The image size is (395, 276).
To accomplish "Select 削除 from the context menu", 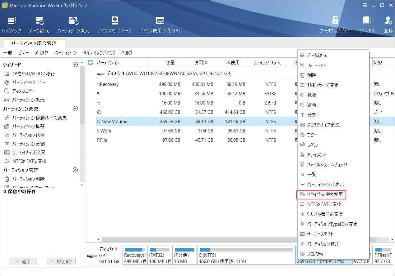I will (x=333, y=75).
